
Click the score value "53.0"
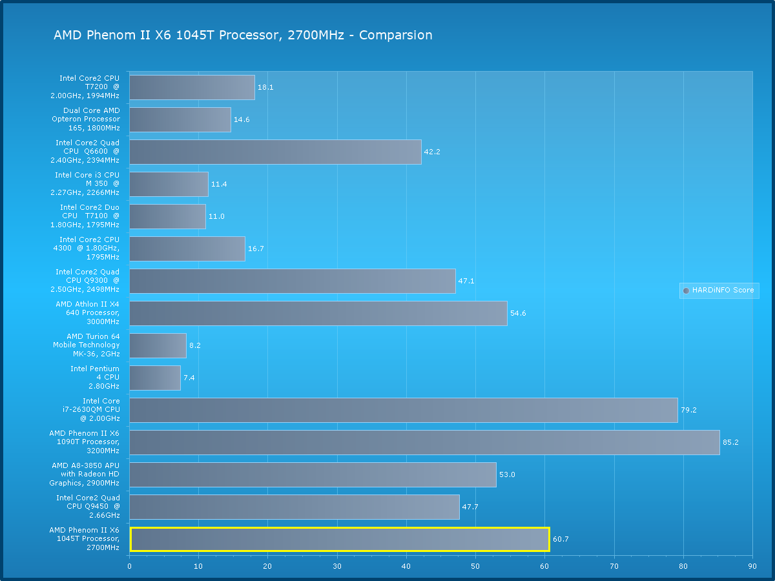(x=507, y=474)
